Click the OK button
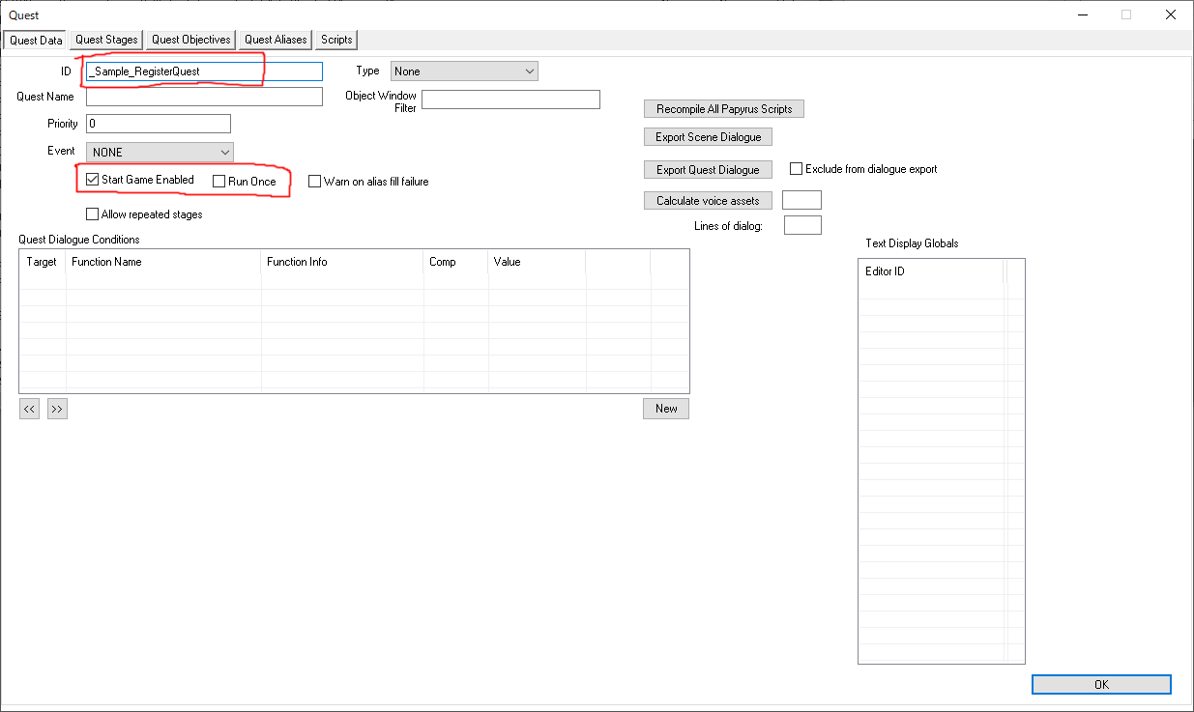This screenshot has height=712, width=1194. click(x=1101, y=684)
